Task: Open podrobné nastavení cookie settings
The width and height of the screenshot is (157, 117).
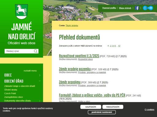Action: pyautogui.click(x=102, y=112)
